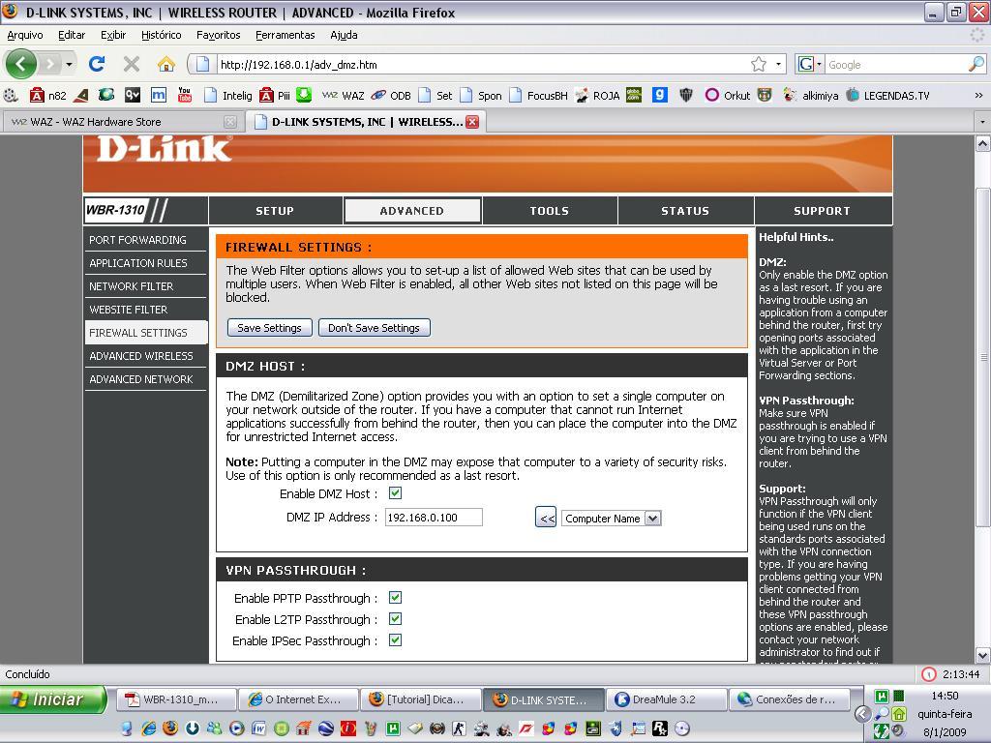This screenshot has width=991, height=743.
Task: Launch Firefox from quick launch bar
Action: click(x=170, y=728)
